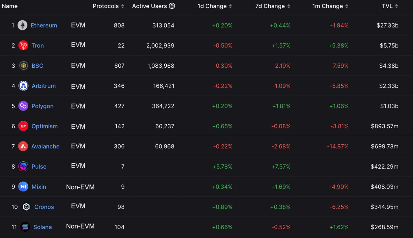Sort by the Protocols column arrows
Image resolution: width=413 pixels, height=238 pixels.
(122, 6)
